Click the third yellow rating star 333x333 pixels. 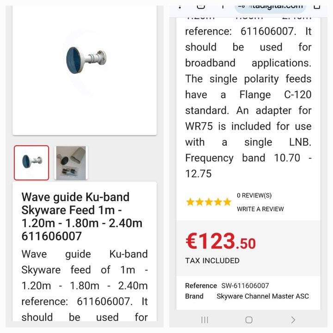209,202
